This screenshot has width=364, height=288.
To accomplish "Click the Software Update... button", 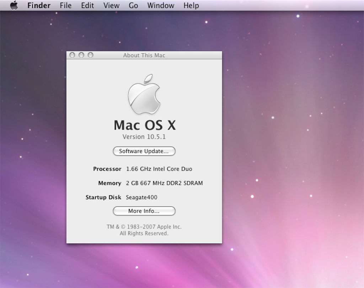I will point(144,151).
